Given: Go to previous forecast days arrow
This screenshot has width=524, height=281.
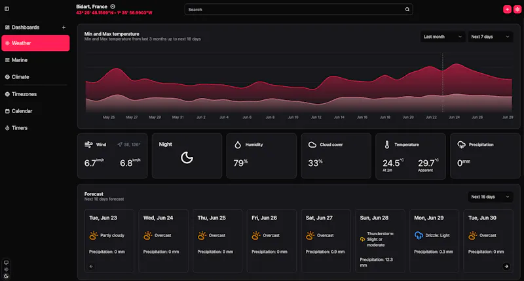Looking at the screenshot, I should 91,266.
